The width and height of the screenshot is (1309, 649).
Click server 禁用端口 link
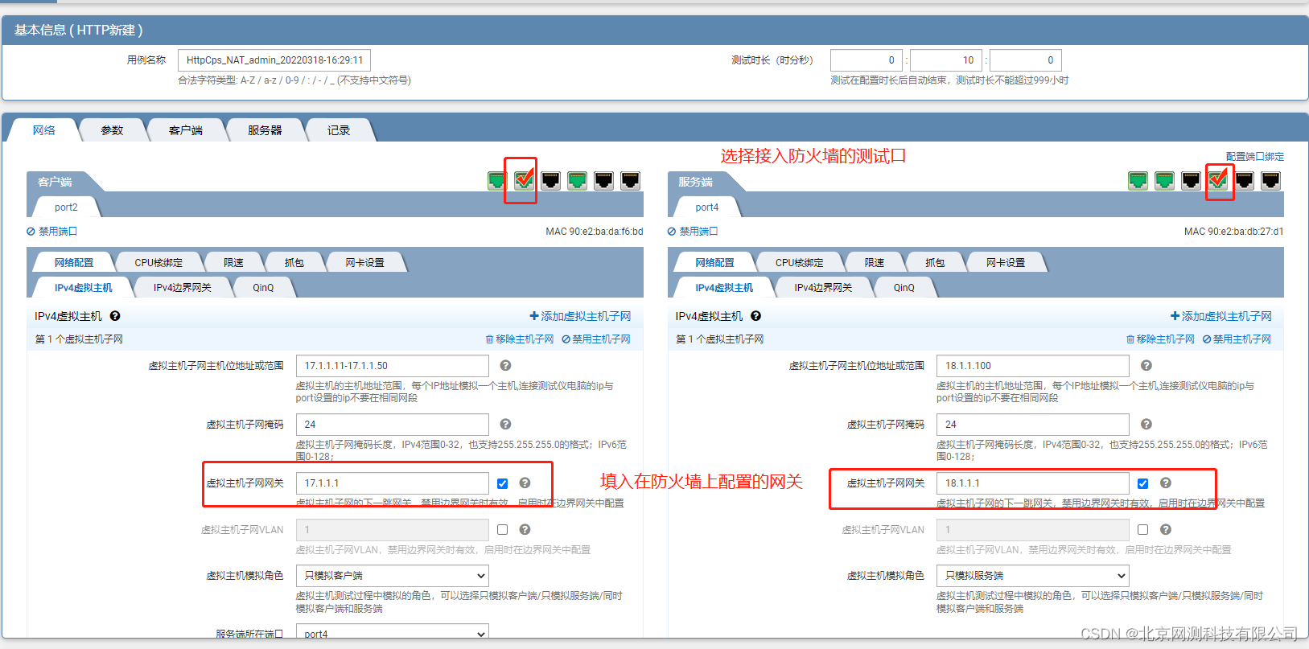(693, 232)
